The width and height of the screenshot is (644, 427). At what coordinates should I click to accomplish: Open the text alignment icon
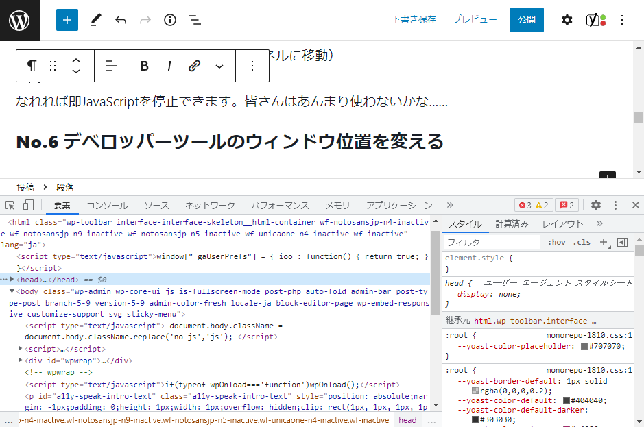coord(111,66)
